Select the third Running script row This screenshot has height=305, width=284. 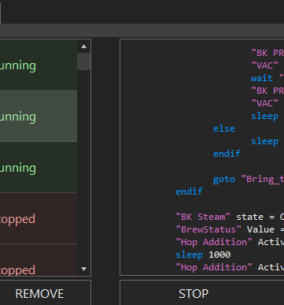click(39, 167)
